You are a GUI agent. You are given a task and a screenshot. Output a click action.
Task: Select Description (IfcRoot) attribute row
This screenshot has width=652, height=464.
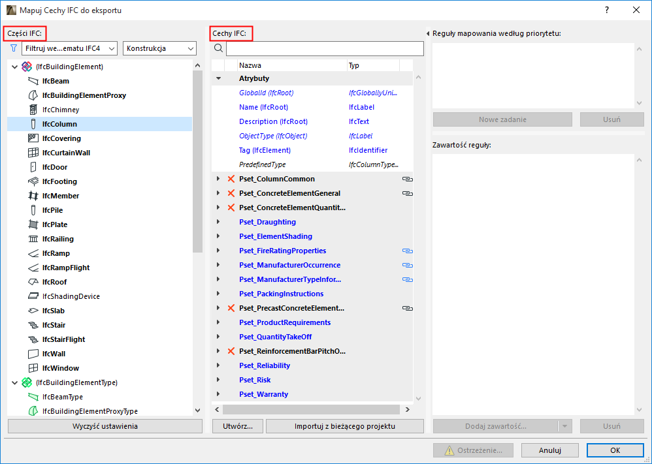[312, 122]
